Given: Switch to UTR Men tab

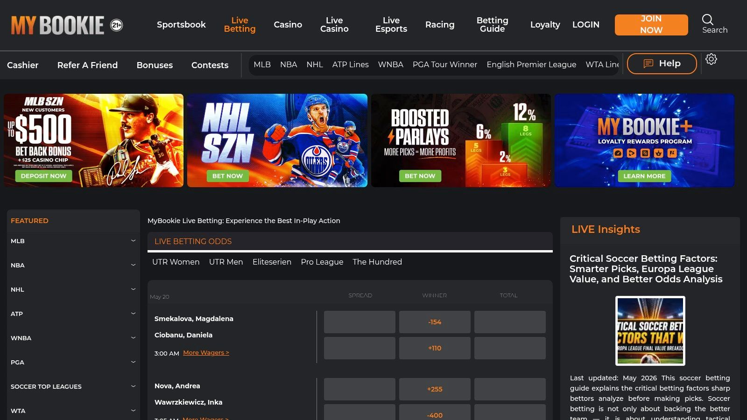Looking at the screenshot, I should 226,262.
